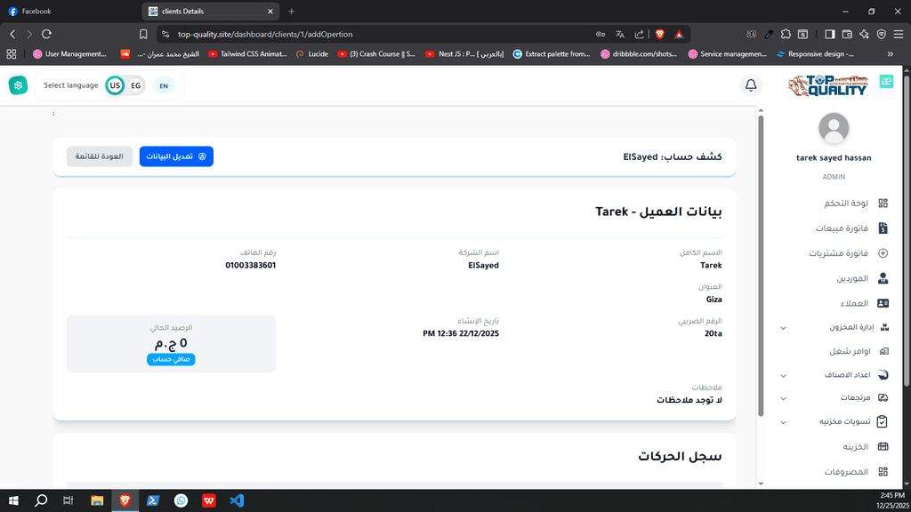This screenshot has width=911, height=512.
Task: Click the translate page icon in address bar
Action: coord(620,35)
